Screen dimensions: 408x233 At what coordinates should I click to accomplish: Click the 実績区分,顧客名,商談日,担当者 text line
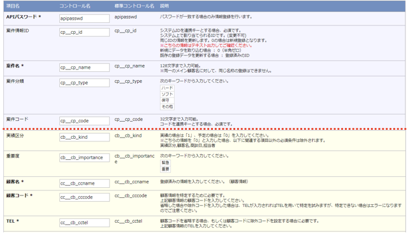187,146
